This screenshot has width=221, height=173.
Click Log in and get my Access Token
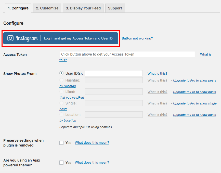pyautogui.click(x=61, y=38)
